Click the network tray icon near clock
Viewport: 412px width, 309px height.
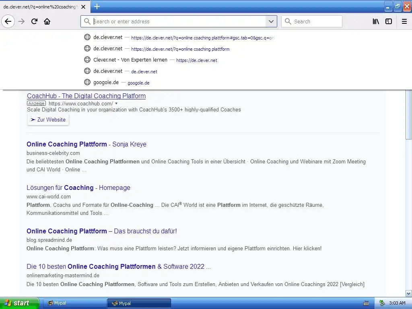point(382,303)
